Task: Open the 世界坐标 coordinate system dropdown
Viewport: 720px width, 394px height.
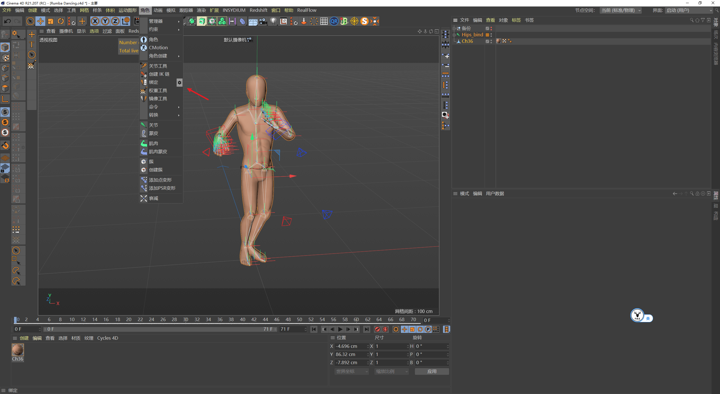Action: 351,371
